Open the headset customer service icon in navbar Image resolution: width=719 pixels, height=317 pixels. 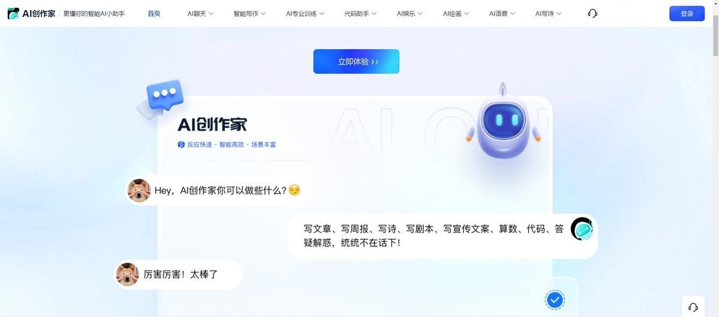[x=593, y=13]
